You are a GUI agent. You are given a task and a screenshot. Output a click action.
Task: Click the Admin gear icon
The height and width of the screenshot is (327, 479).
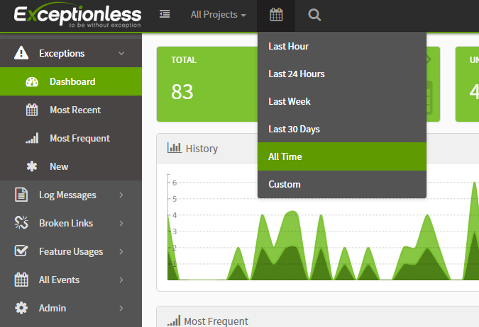click(x=21, y=308)
